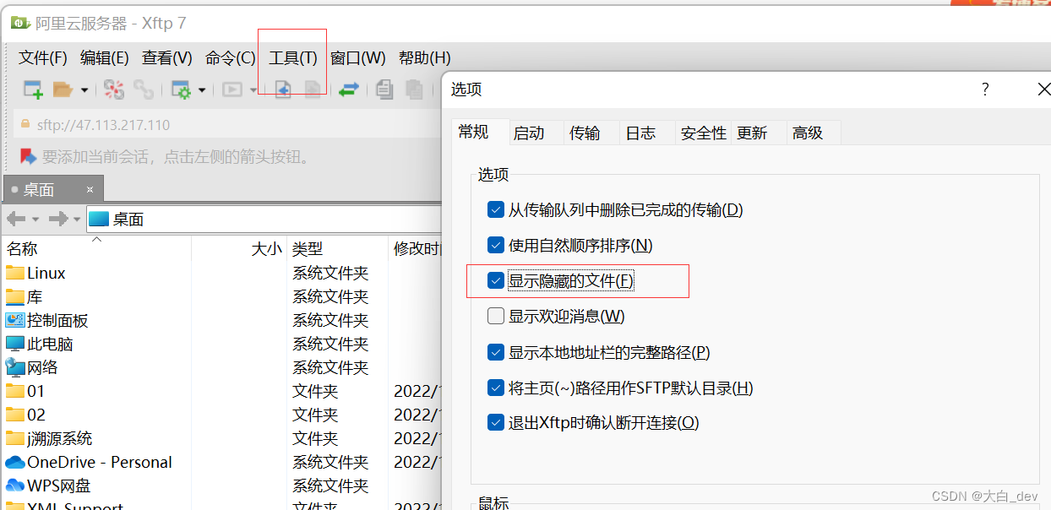The image size is (1051, 510).
Task: Expand the New Terminal dropdown arrow
Action: point(253,90)
